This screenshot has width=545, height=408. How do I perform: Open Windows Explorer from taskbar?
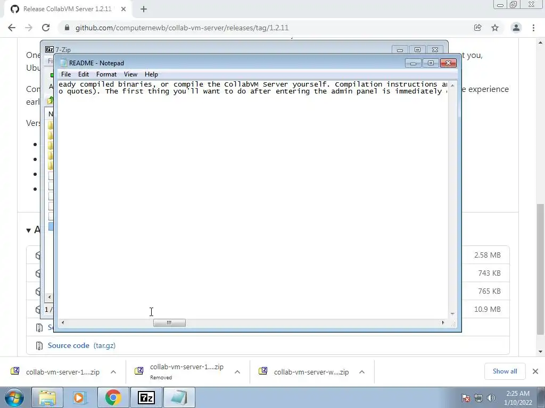point(47,397)
